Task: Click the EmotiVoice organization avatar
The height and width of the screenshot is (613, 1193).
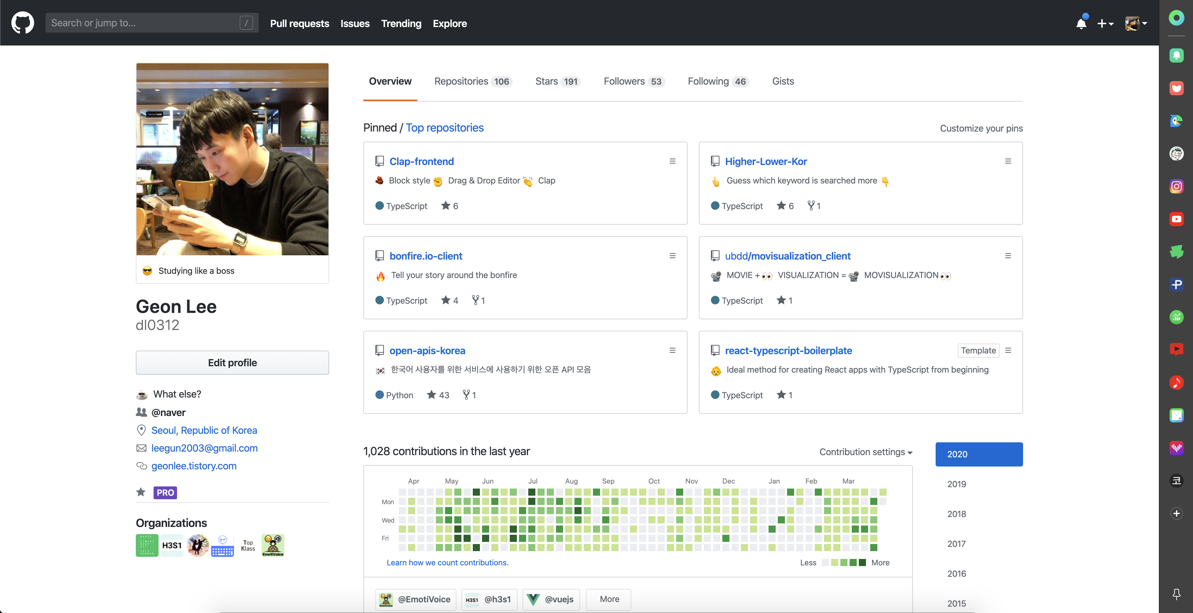Action: click(273, 545)
